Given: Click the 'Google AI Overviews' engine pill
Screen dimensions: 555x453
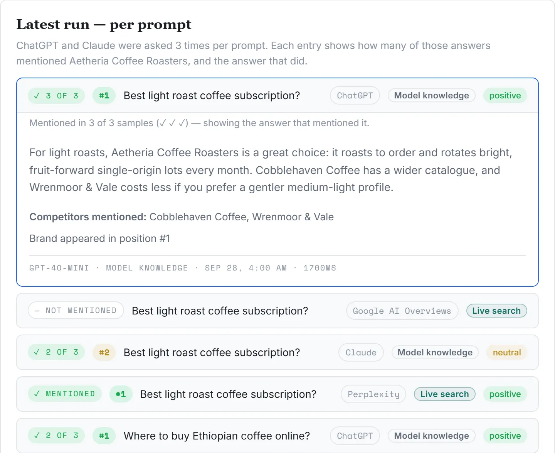Looking at the screenshot, I should pos(402,311).
